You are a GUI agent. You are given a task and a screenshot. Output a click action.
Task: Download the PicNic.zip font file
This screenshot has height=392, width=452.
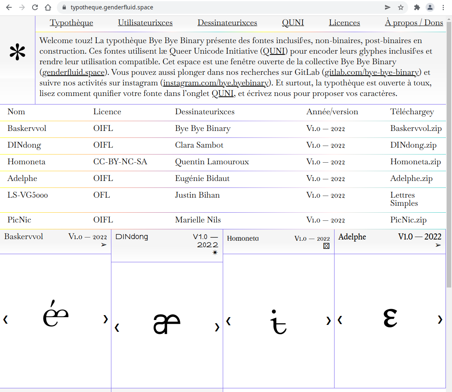point(408,220)
